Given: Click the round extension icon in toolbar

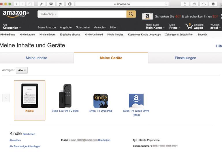Looking at the screenshot, I should tap(70, 4).
